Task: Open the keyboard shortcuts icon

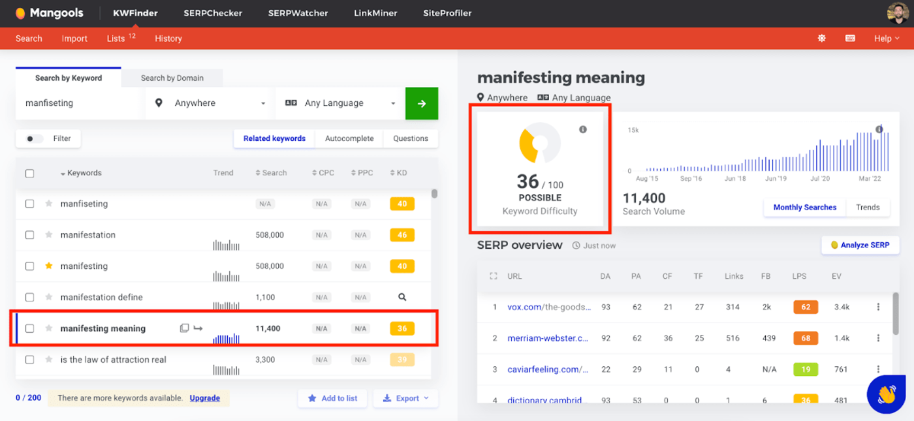Action: (850, 39)
